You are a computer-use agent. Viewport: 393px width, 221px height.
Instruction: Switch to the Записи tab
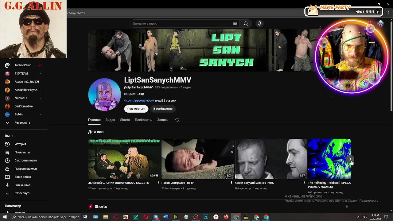coord(163,120)
